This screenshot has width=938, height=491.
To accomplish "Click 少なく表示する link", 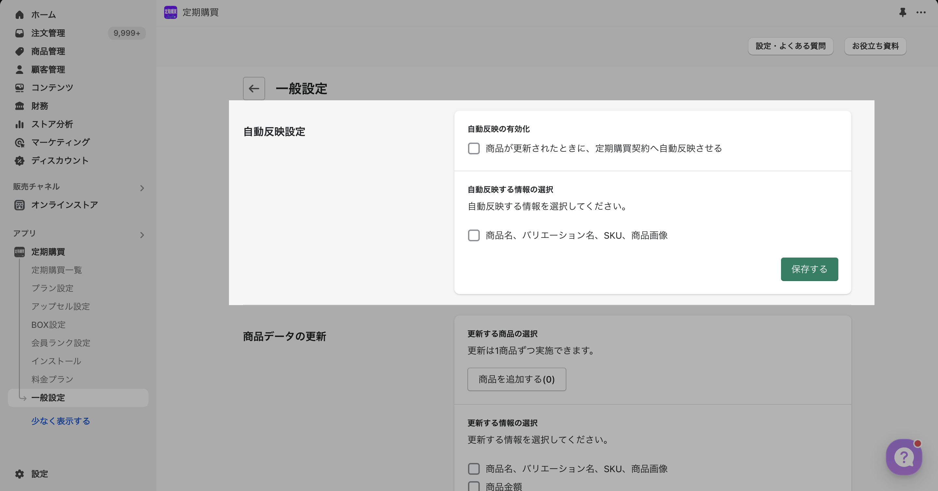I will (61, 421).
